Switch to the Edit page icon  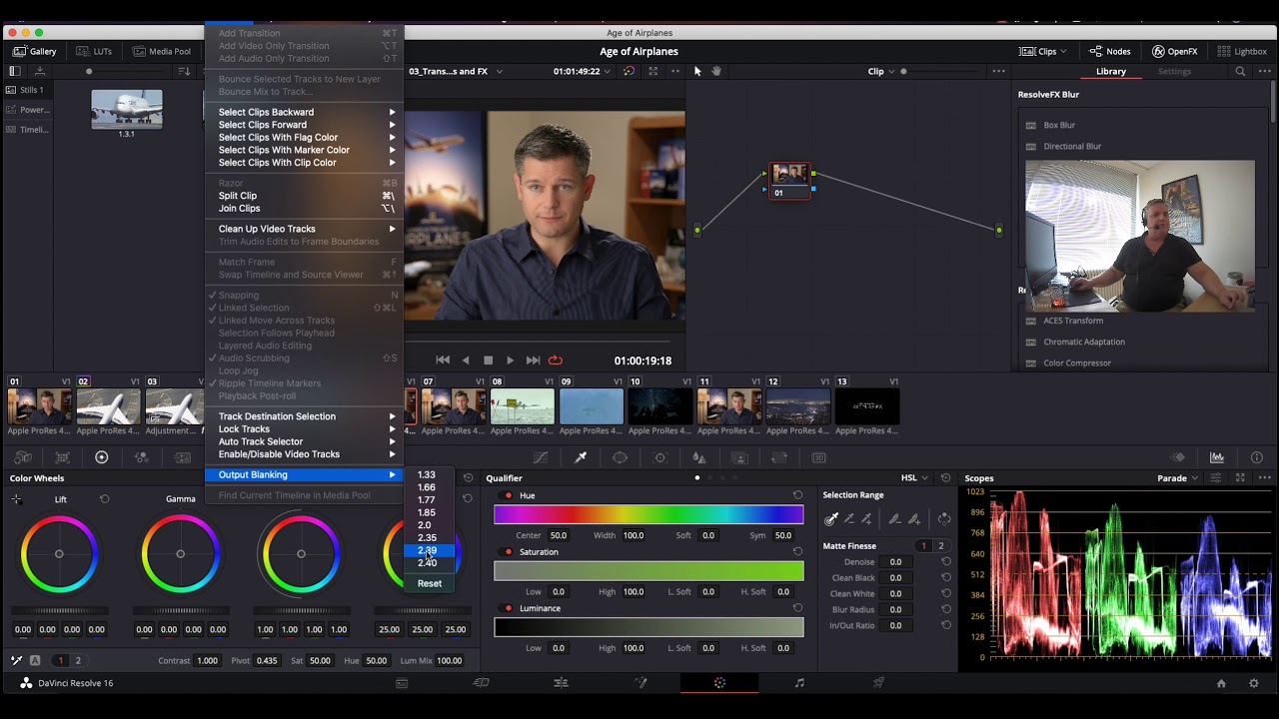pyautogui.click(x=561, y=683)
